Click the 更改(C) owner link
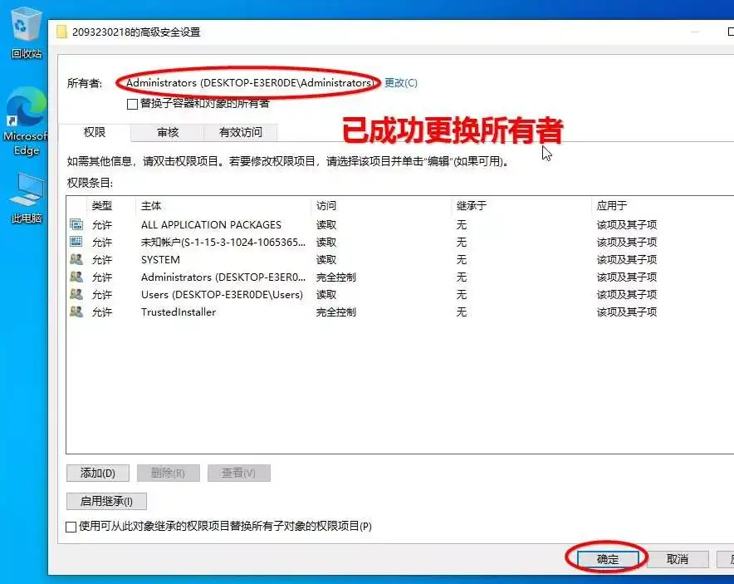The height and width of the screenshot is (584, 734). pos(401,82)
